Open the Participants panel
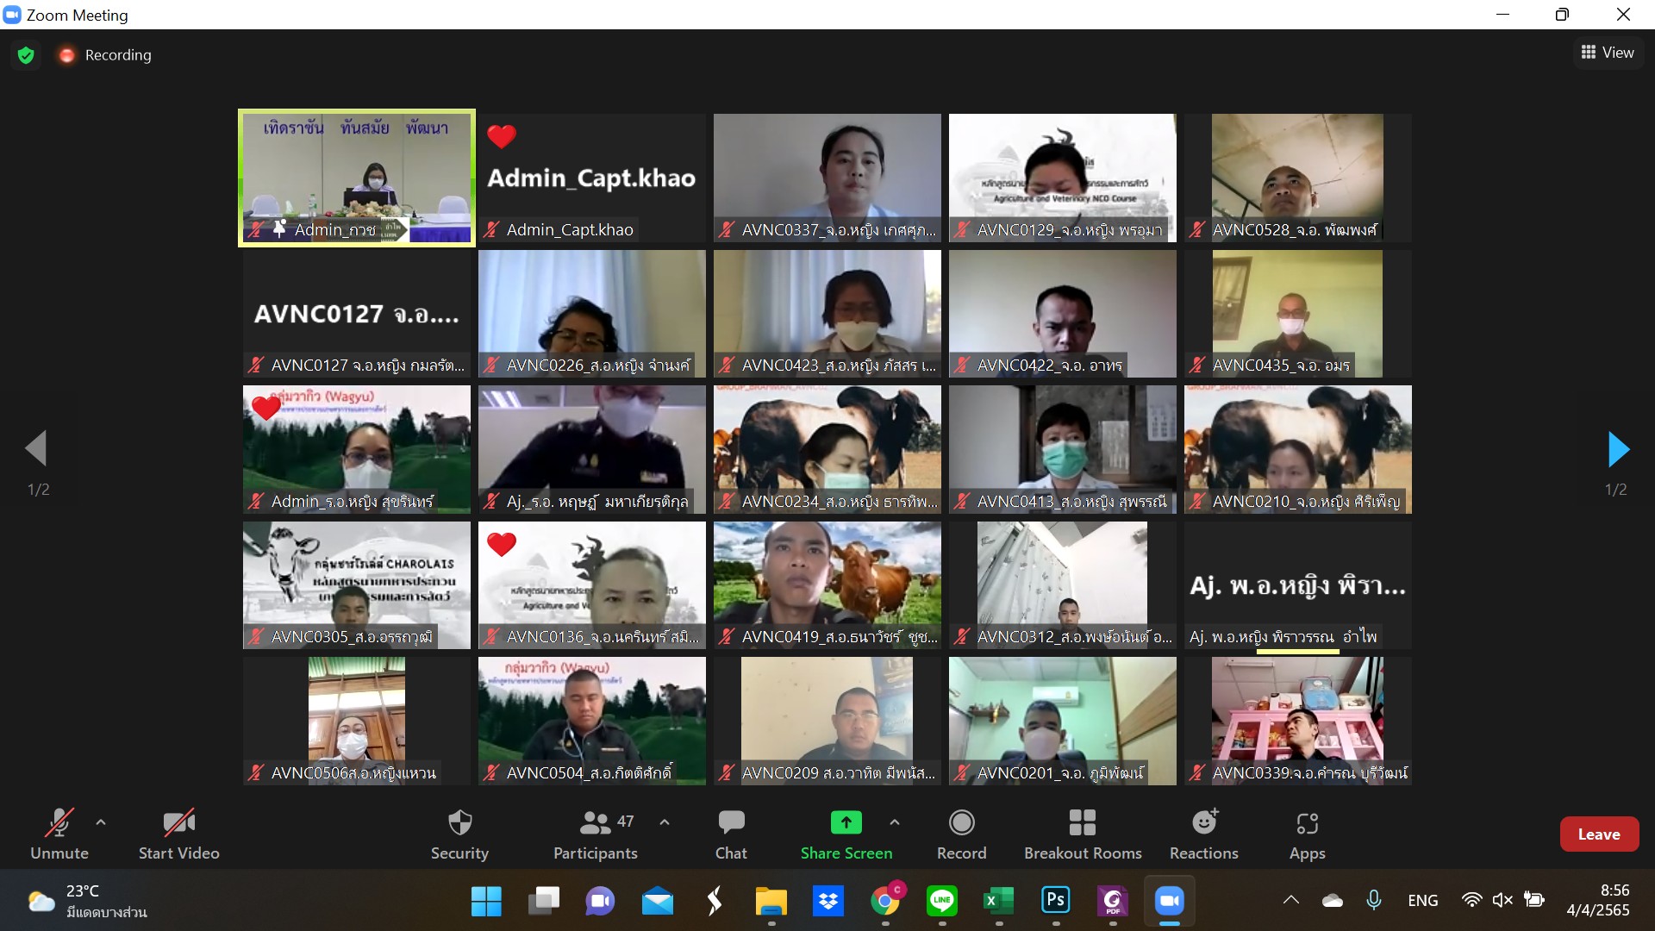Viewport: 1655px width, 931px height. [x=596, y=834]
